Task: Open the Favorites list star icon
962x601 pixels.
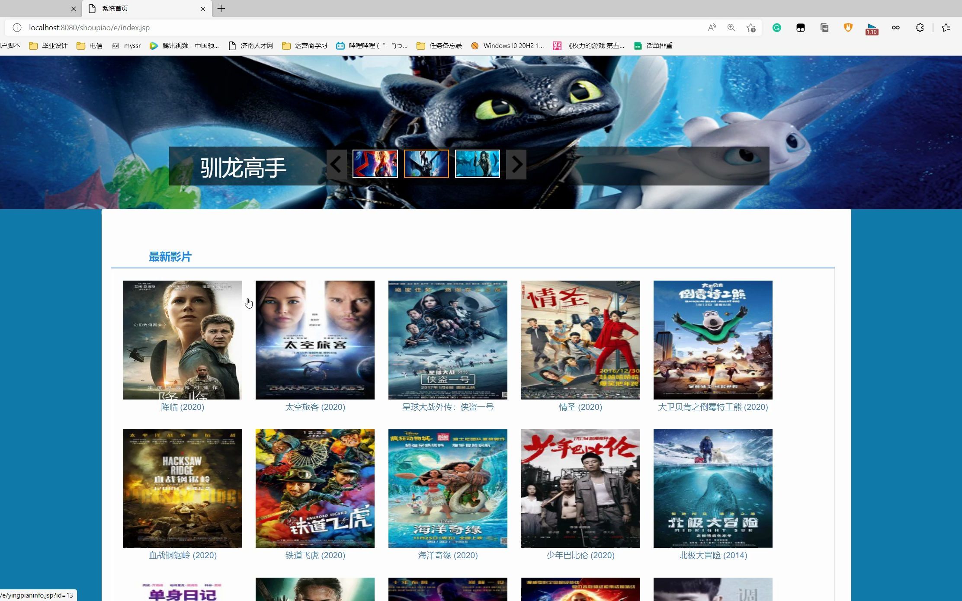Action: (x=946, y=28)
